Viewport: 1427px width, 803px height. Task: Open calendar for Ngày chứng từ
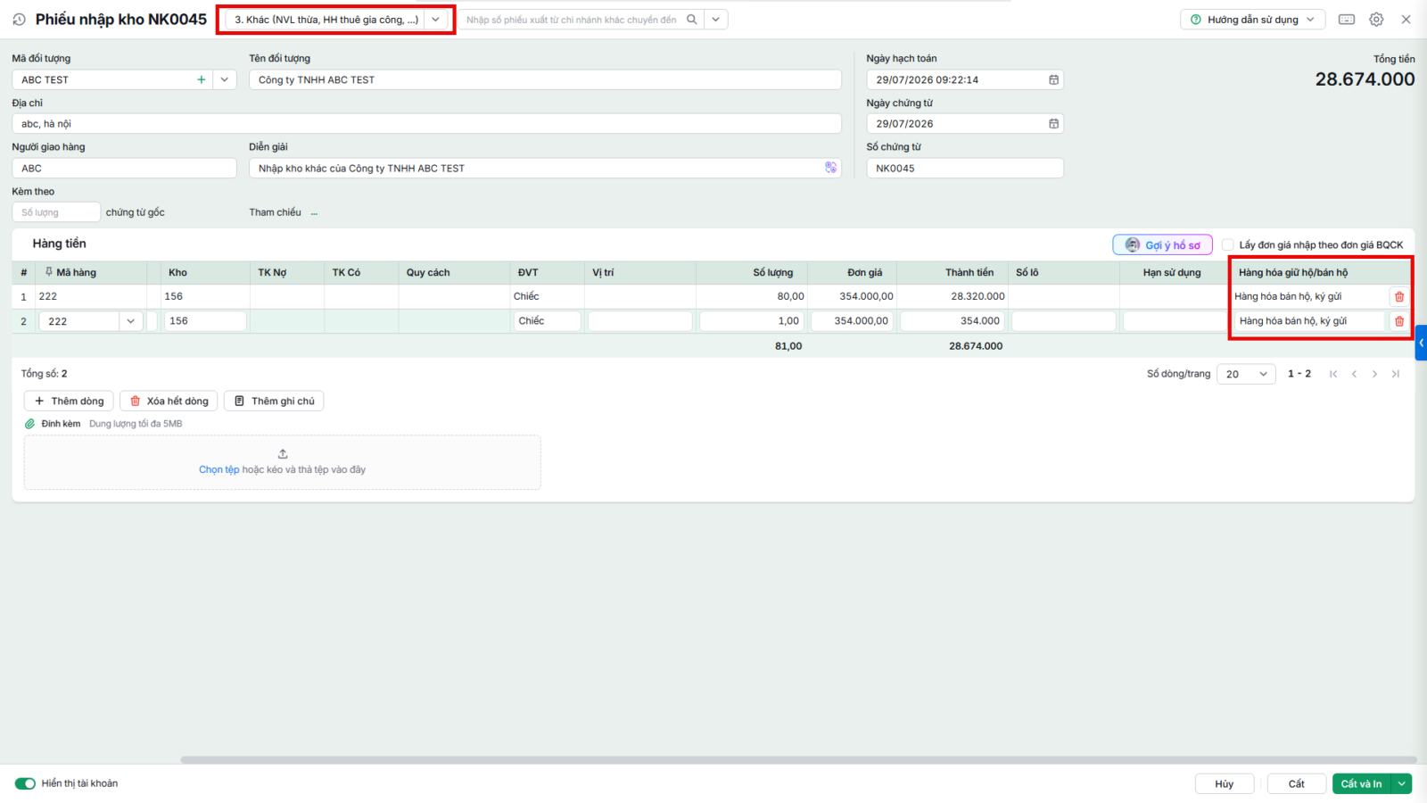coord(1053,124)
